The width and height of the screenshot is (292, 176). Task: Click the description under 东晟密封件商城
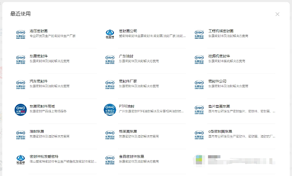(48, 112)
